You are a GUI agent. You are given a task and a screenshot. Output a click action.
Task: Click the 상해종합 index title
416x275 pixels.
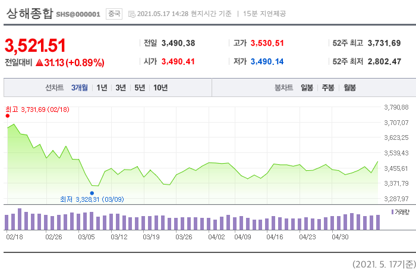coord(29,13)
